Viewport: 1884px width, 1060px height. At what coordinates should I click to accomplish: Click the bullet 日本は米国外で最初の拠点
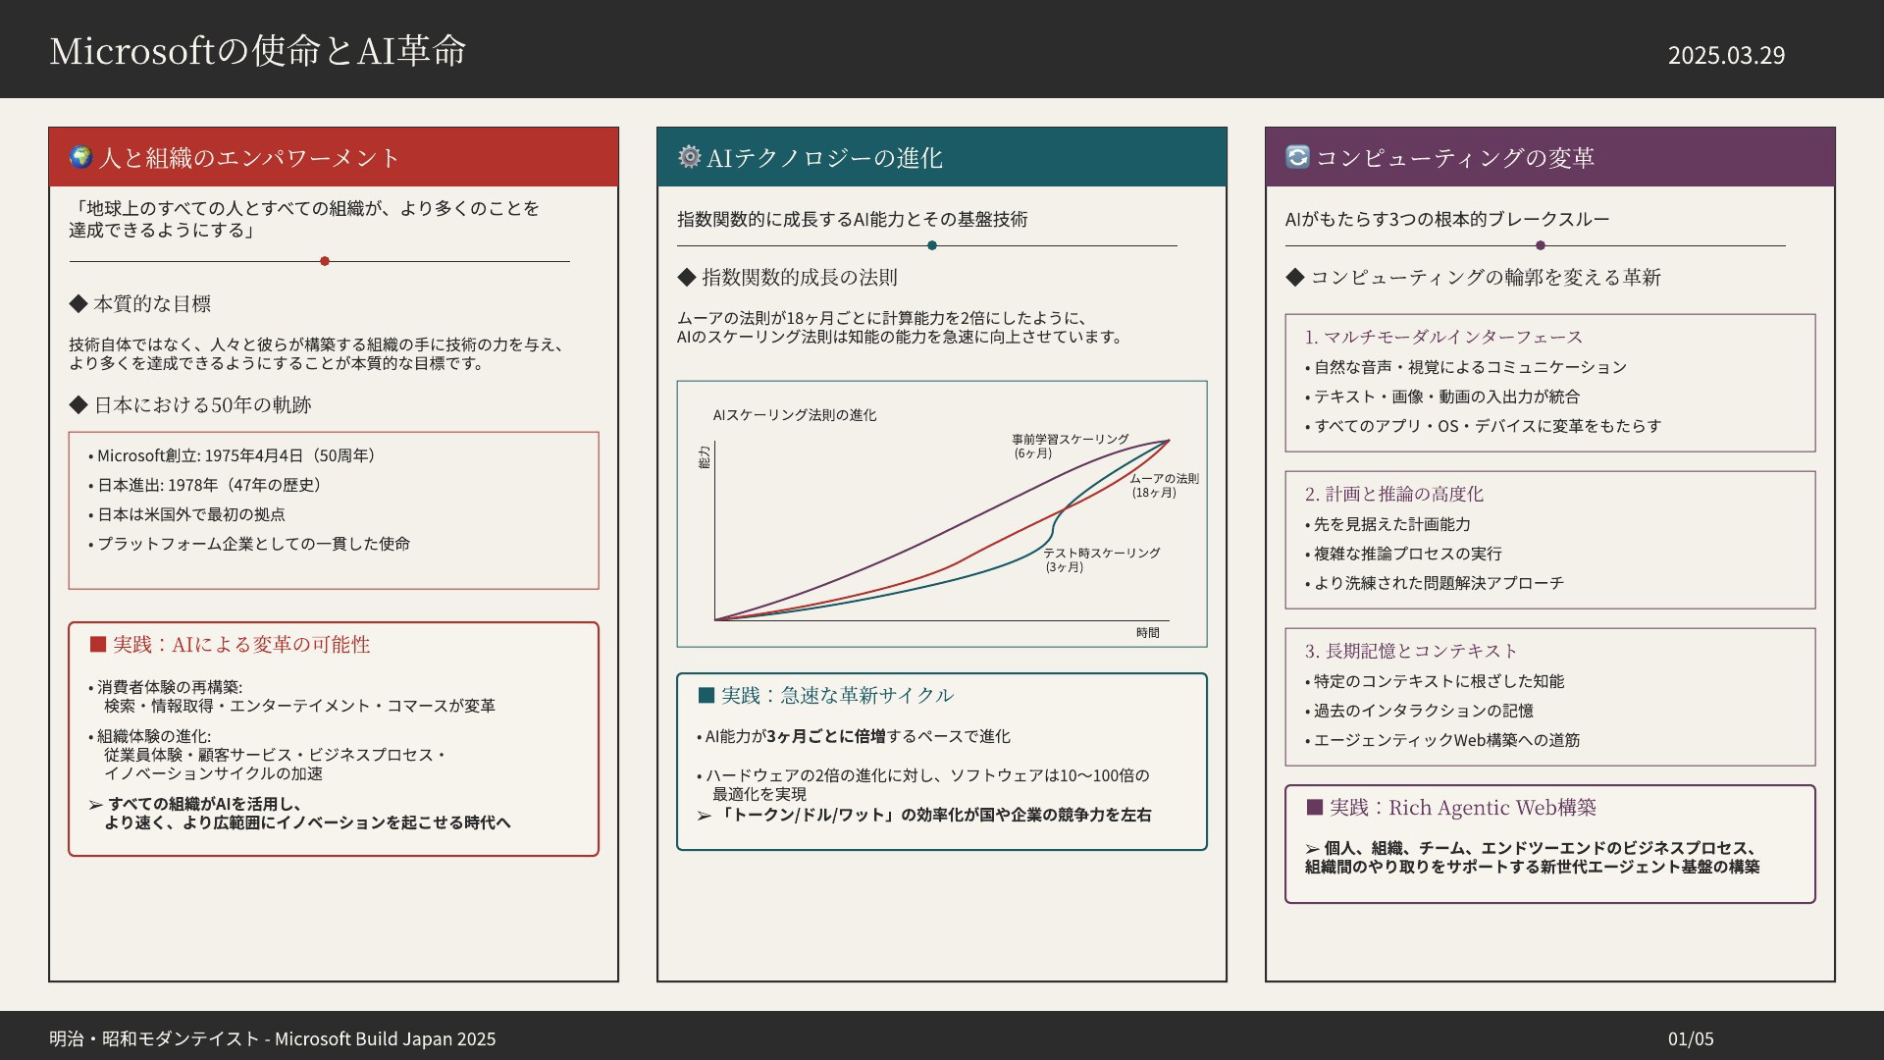186,514
